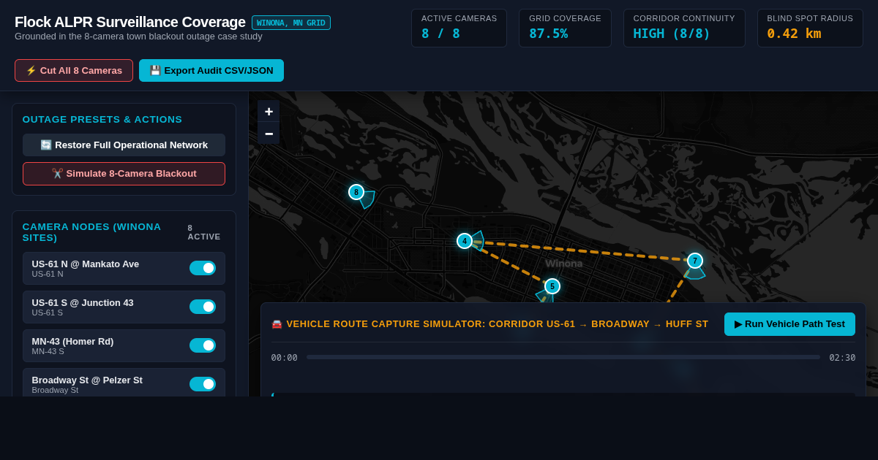Image resolution: width=878 pixels, height=460 pixels.
Task: Select camera marker 7 on the map
Action: click(x=695, y=261)
